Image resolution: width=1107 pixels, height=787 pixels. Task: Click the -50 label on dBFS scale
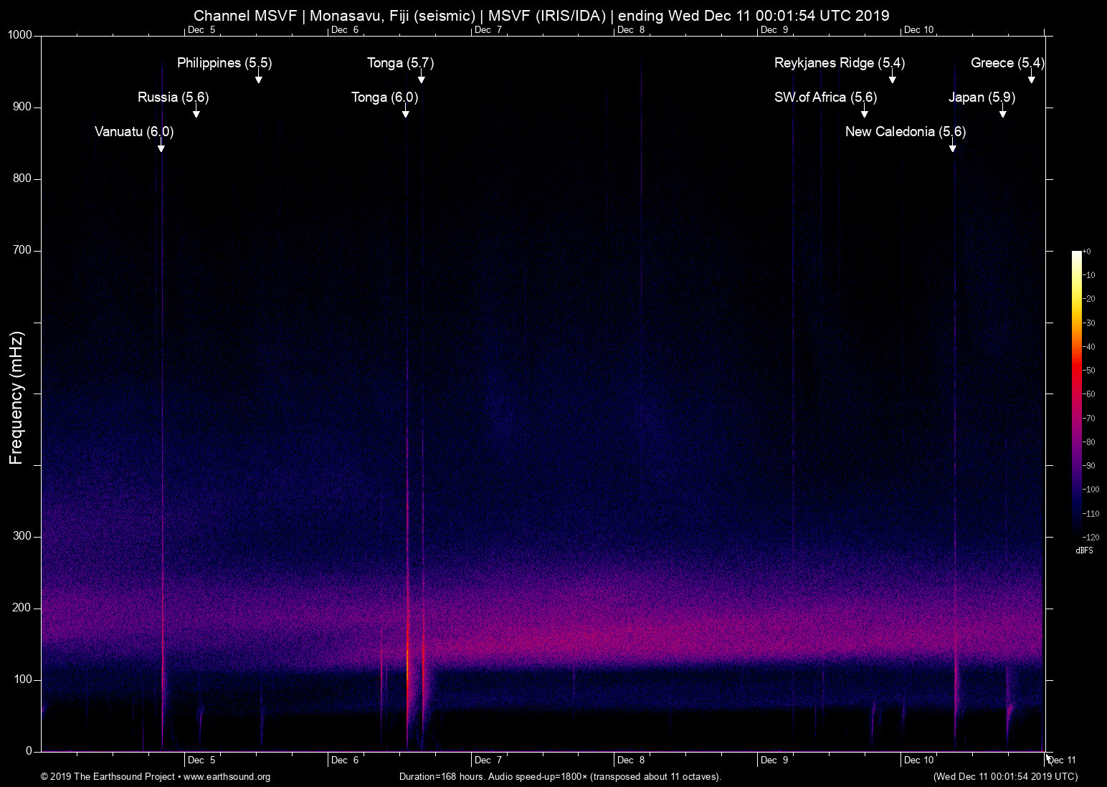(x=1089, y=371)
